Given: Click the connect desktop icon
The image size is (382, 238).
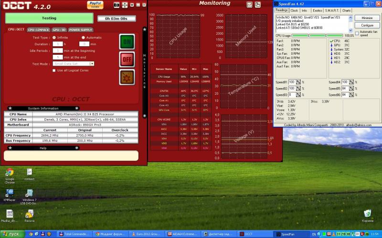Looking at the screenshot, I should tap(29, 174).
